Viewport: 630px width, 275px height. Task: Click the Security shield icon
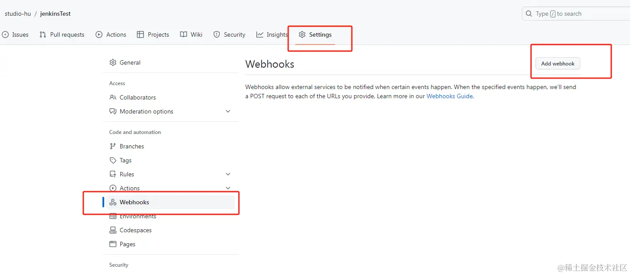217,34
